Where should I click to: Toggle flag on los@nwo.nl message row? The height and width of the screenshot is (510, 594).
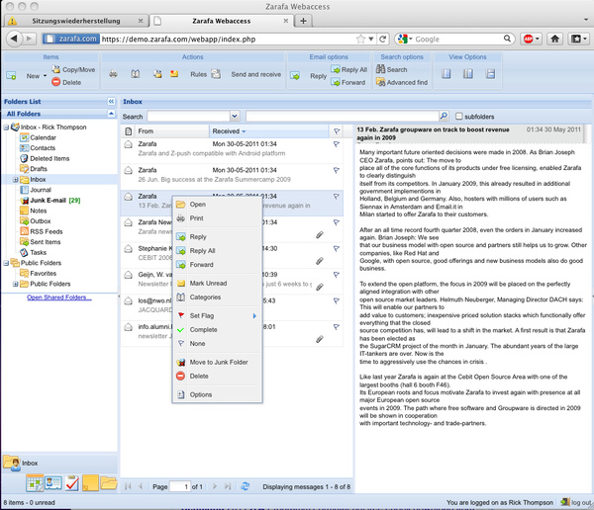click(x=336, y=300)
